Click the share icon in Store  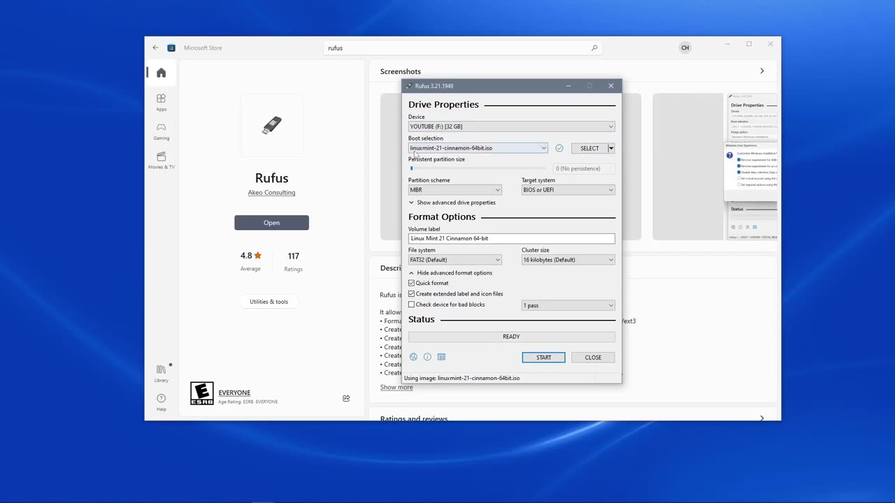(346, 398)
